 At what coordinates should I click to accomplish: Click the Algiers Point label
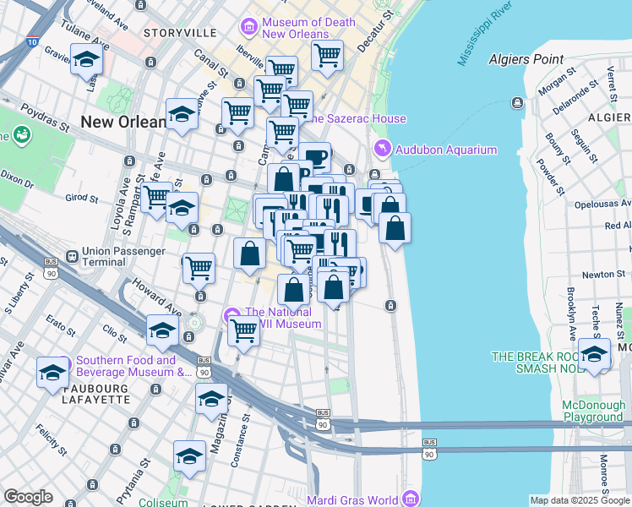pyautogui.click(x=526, y=60)
